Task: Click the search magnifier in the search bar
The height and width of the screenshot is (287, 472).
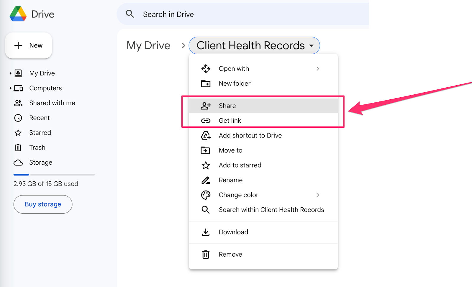Action: (130, 14)
